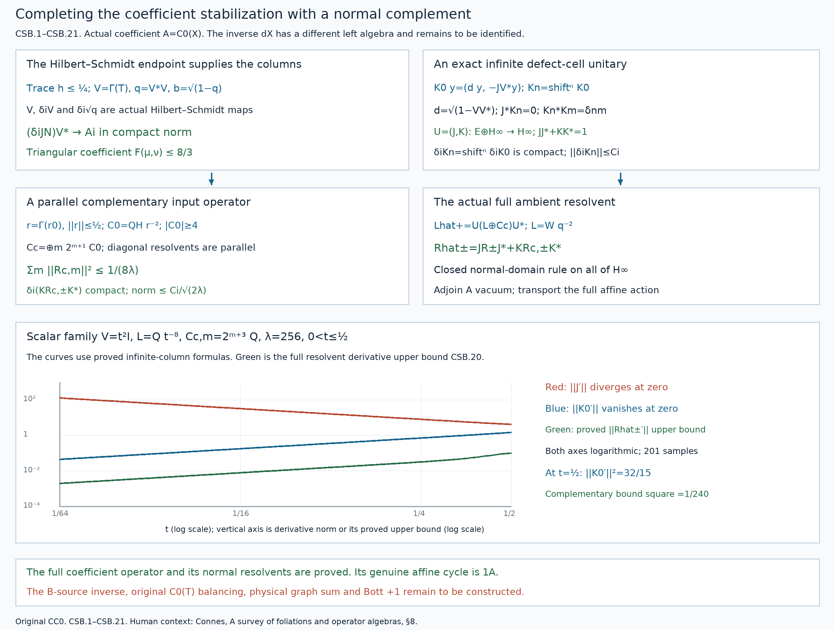The image size is (835, 630).
Task: Select heading 'The actual full ambient resolvent'
Action: click(x=524, y=202)
